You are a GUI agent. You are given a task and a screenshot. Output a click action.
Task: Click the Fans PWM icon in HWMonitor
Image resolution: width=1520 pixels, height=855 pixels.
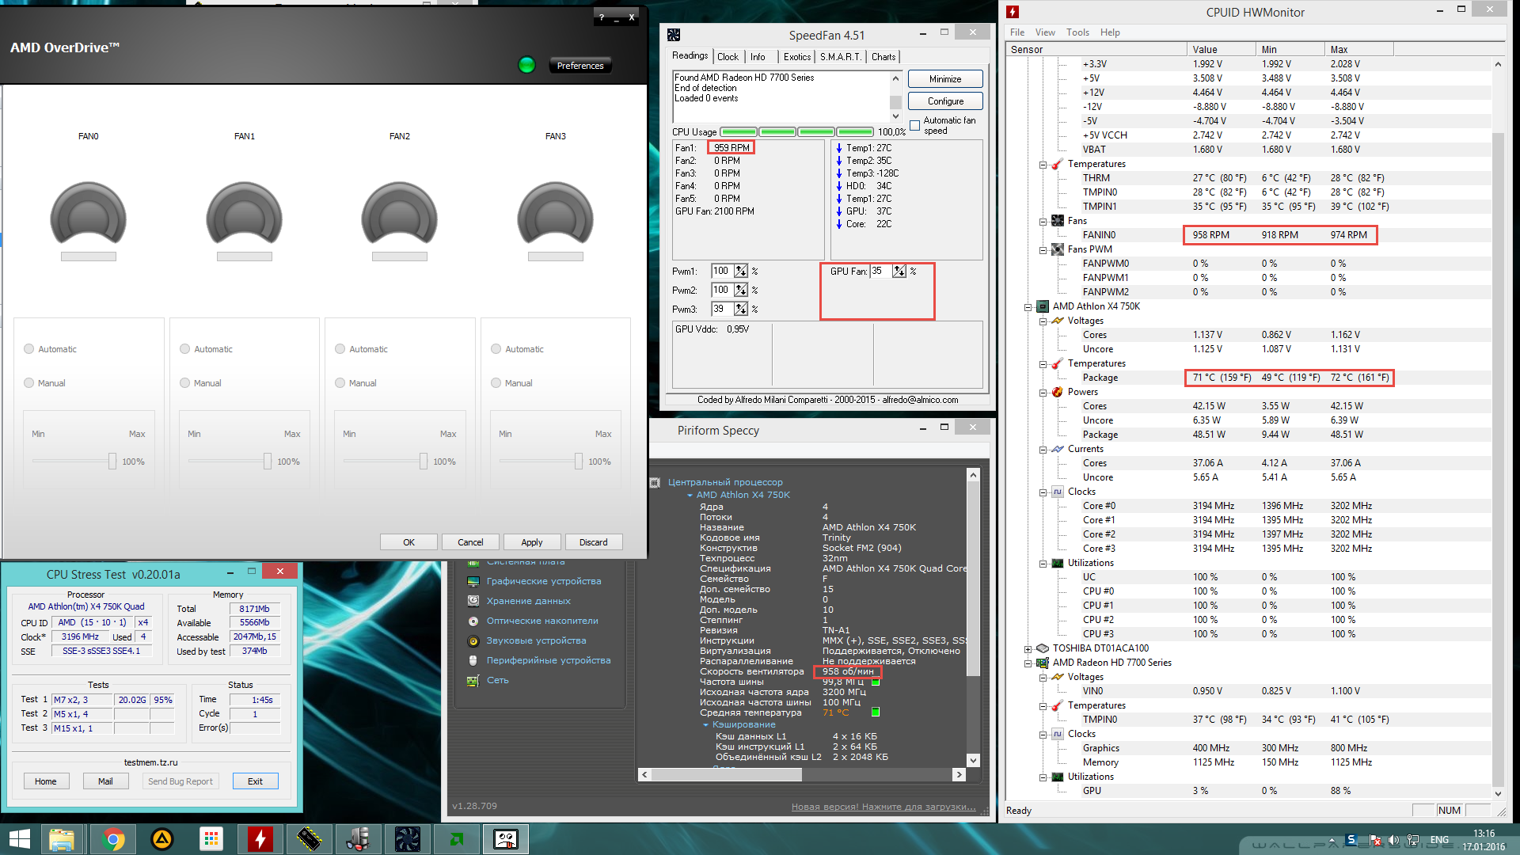coord(1058,249)
